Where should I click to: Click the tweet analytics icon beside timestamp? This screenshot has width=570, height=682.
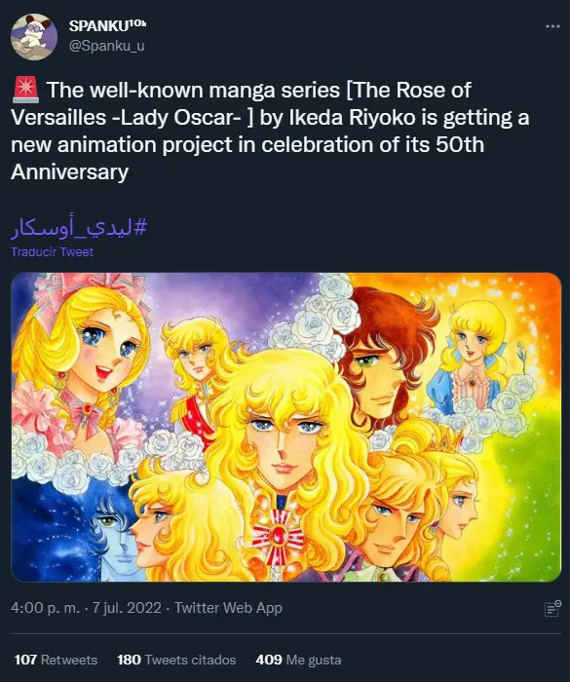pos(552,608)
